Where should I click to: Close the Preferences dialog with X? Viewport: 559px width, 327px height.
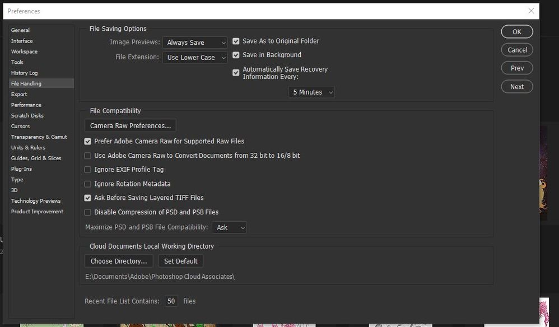[x=531, y=11]
